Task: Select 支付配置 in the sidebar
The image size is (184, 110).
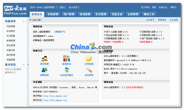Action: tap(11, 36)
